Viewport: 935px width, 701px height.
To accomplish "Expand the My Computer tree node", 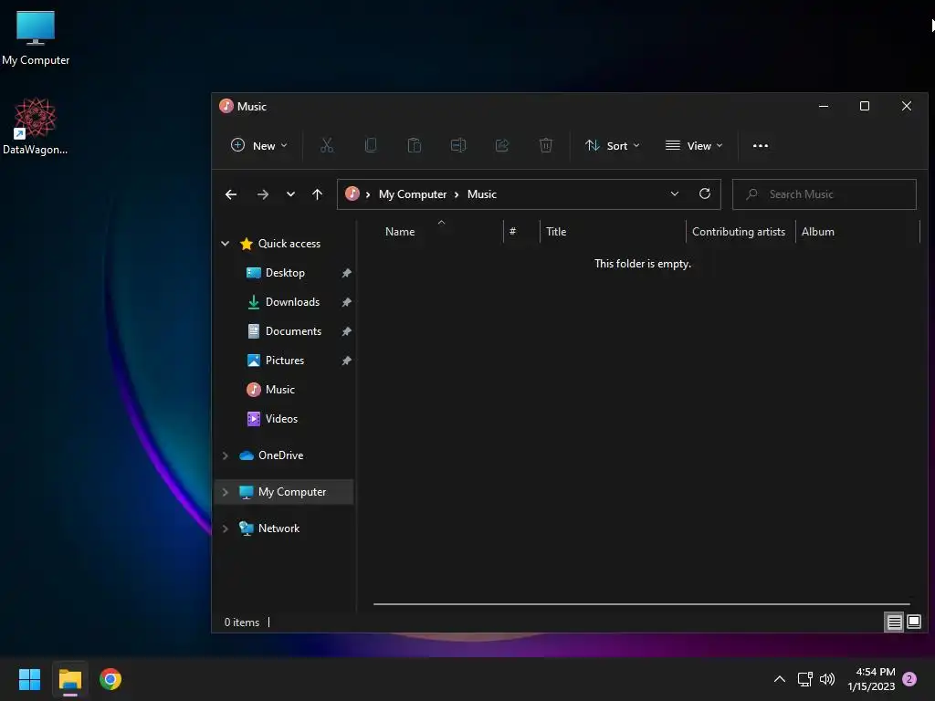I will click(x=226, y=492).
